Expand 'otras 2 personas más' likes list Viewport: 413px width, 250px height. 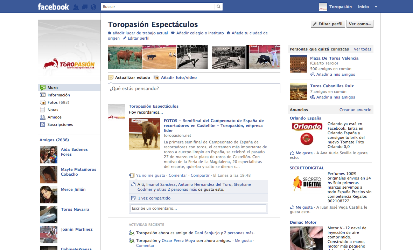click(177, 189)
